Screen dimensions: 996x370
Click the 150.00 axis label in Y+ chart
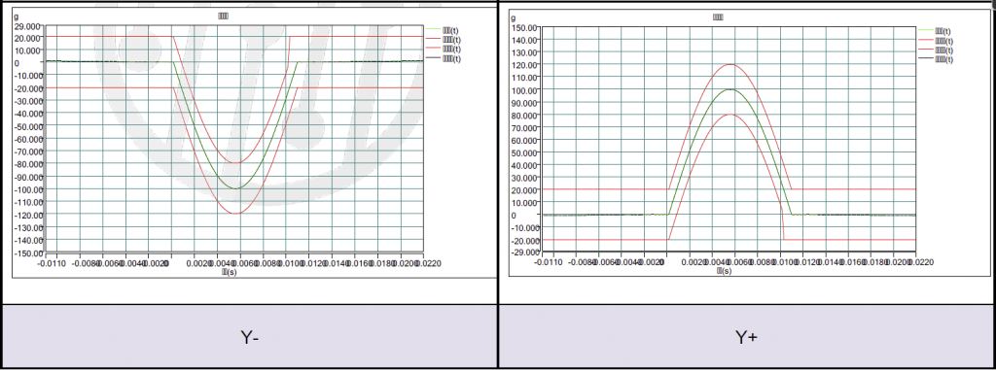(x=524, y=27)
